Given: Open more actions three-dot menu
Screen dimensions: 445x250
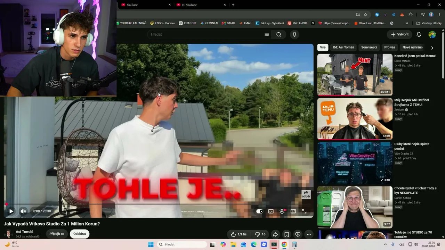Looking at the screenshot, I should tap(309, 234).
